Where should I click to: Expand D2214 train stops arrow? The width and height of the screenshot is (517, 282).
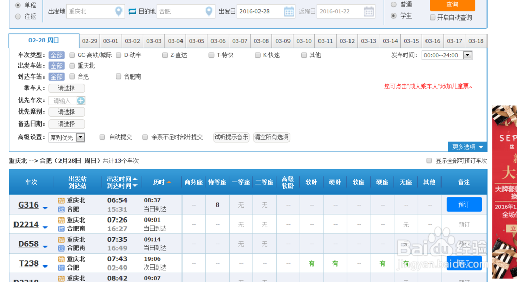(x=45, y=227)
